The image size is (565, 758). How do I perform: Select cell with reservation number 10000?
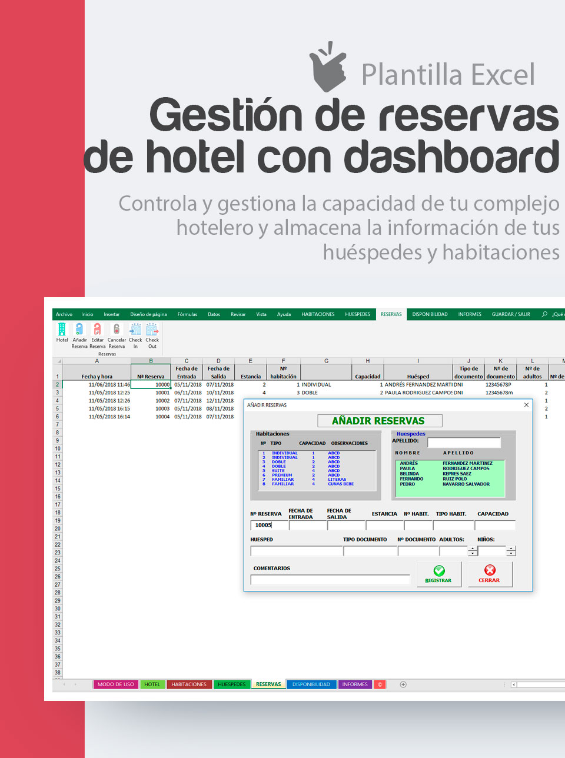(151, 384)
